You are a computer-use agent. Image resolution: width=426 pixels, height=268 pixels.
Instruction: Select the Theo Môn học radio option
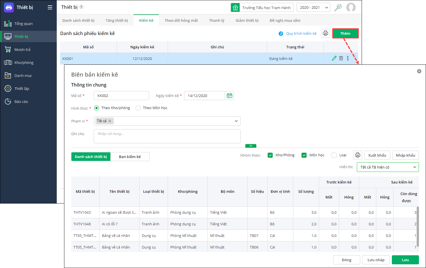click(x=138, y=108)
